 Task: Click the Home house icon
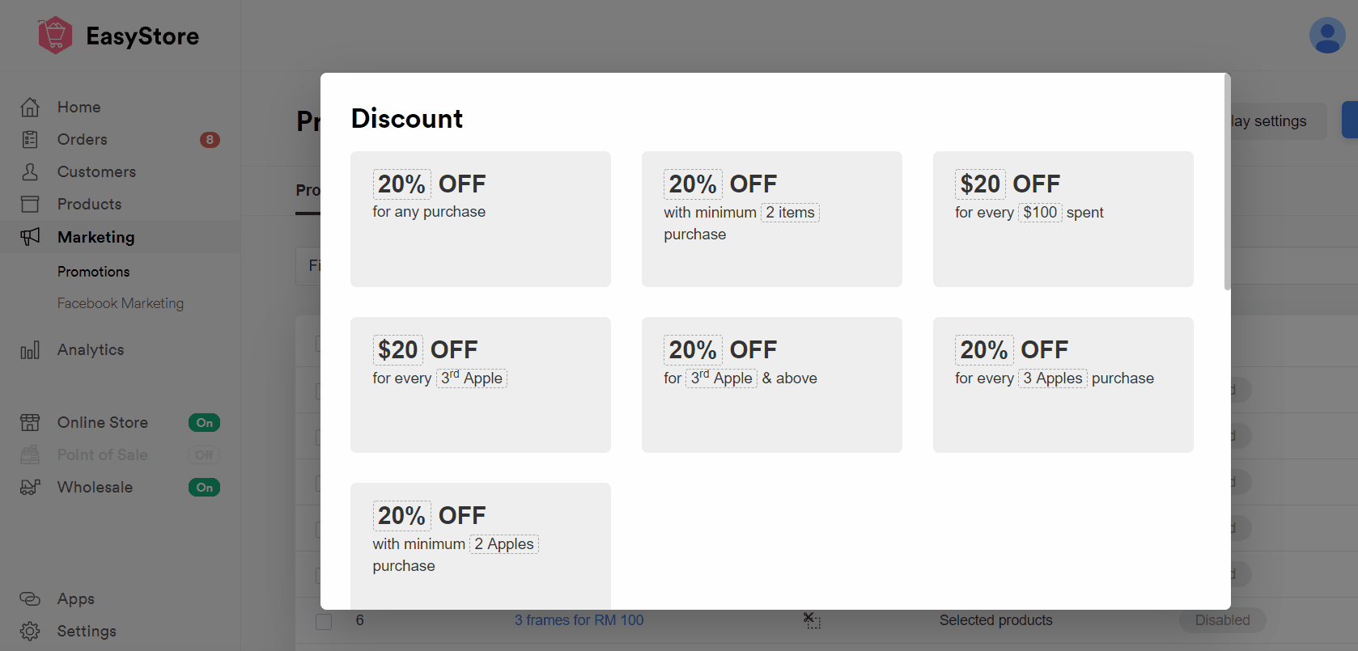30,107
